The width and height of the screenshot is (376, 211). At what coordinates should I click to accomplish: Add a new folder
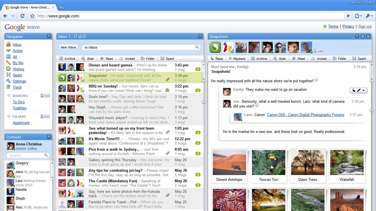(x=45, y=116)
